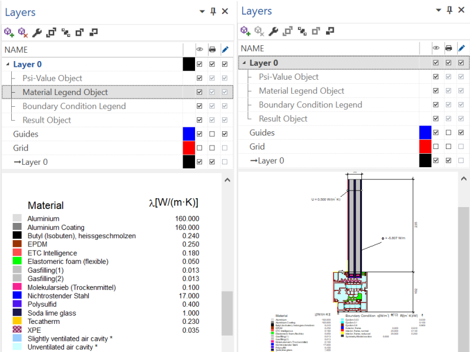Viewport: 470px width, 352px height.
Task: Click the pencil column header in the right panel
Action: coord(462,48)
